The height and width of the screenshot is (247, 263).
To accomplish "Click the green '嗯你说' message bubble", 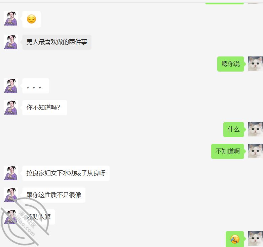I will coord(231,64).
